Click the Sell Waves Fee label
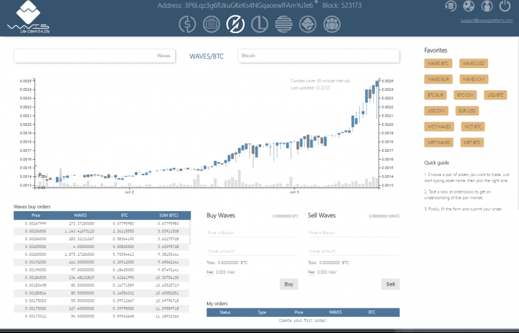The width and height of the screenshot is (519, 333). pyautogui.click(x=311, y=273)
